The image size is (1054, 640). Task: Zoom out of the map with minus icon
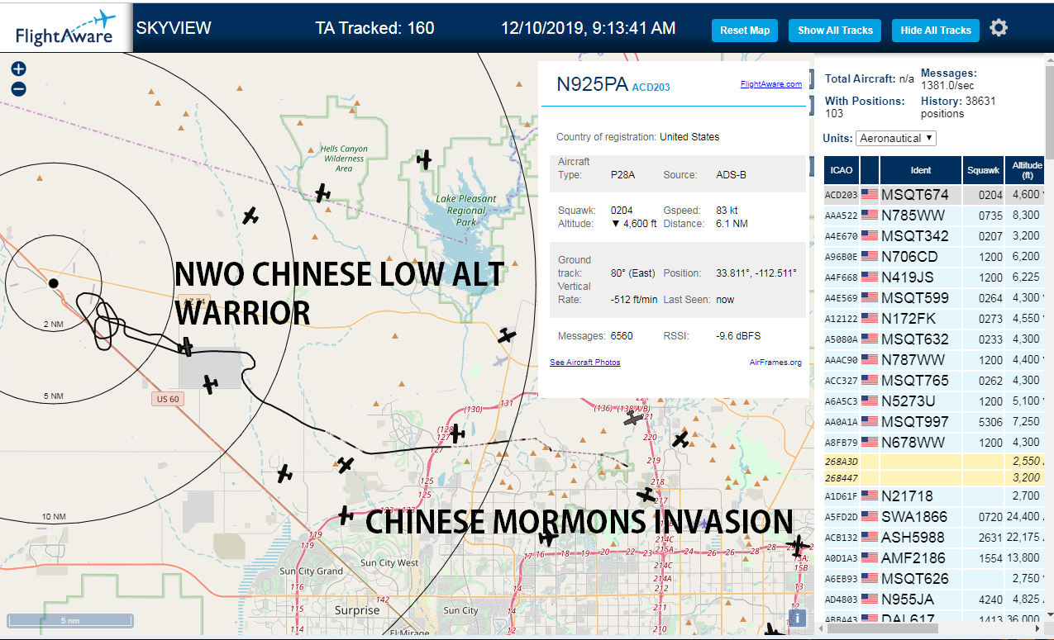point(19,89)
